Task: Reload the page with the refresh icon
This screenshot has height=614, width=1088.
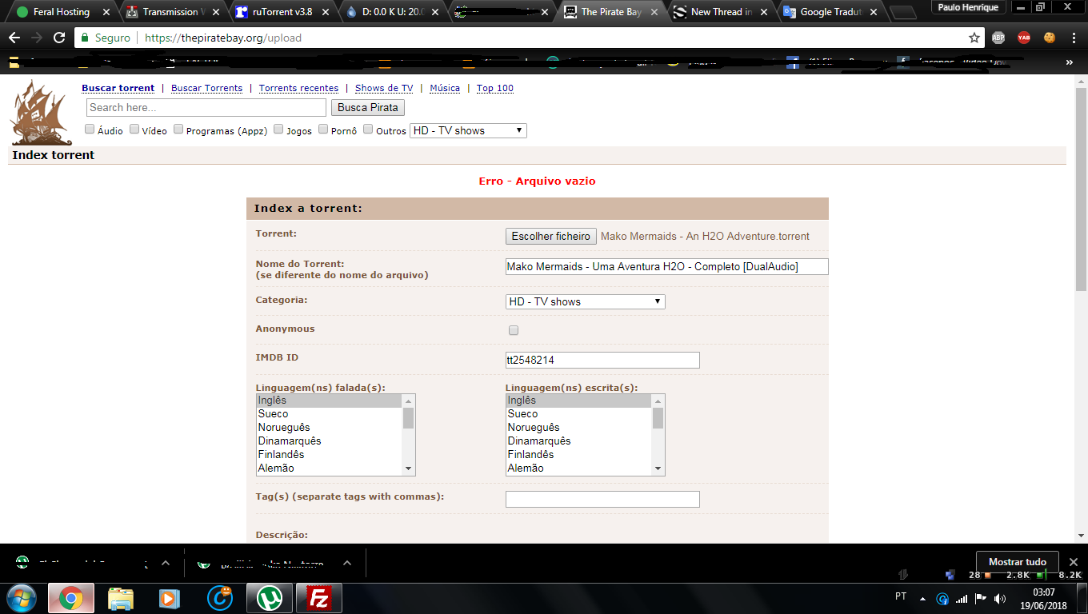Action: 59,38
